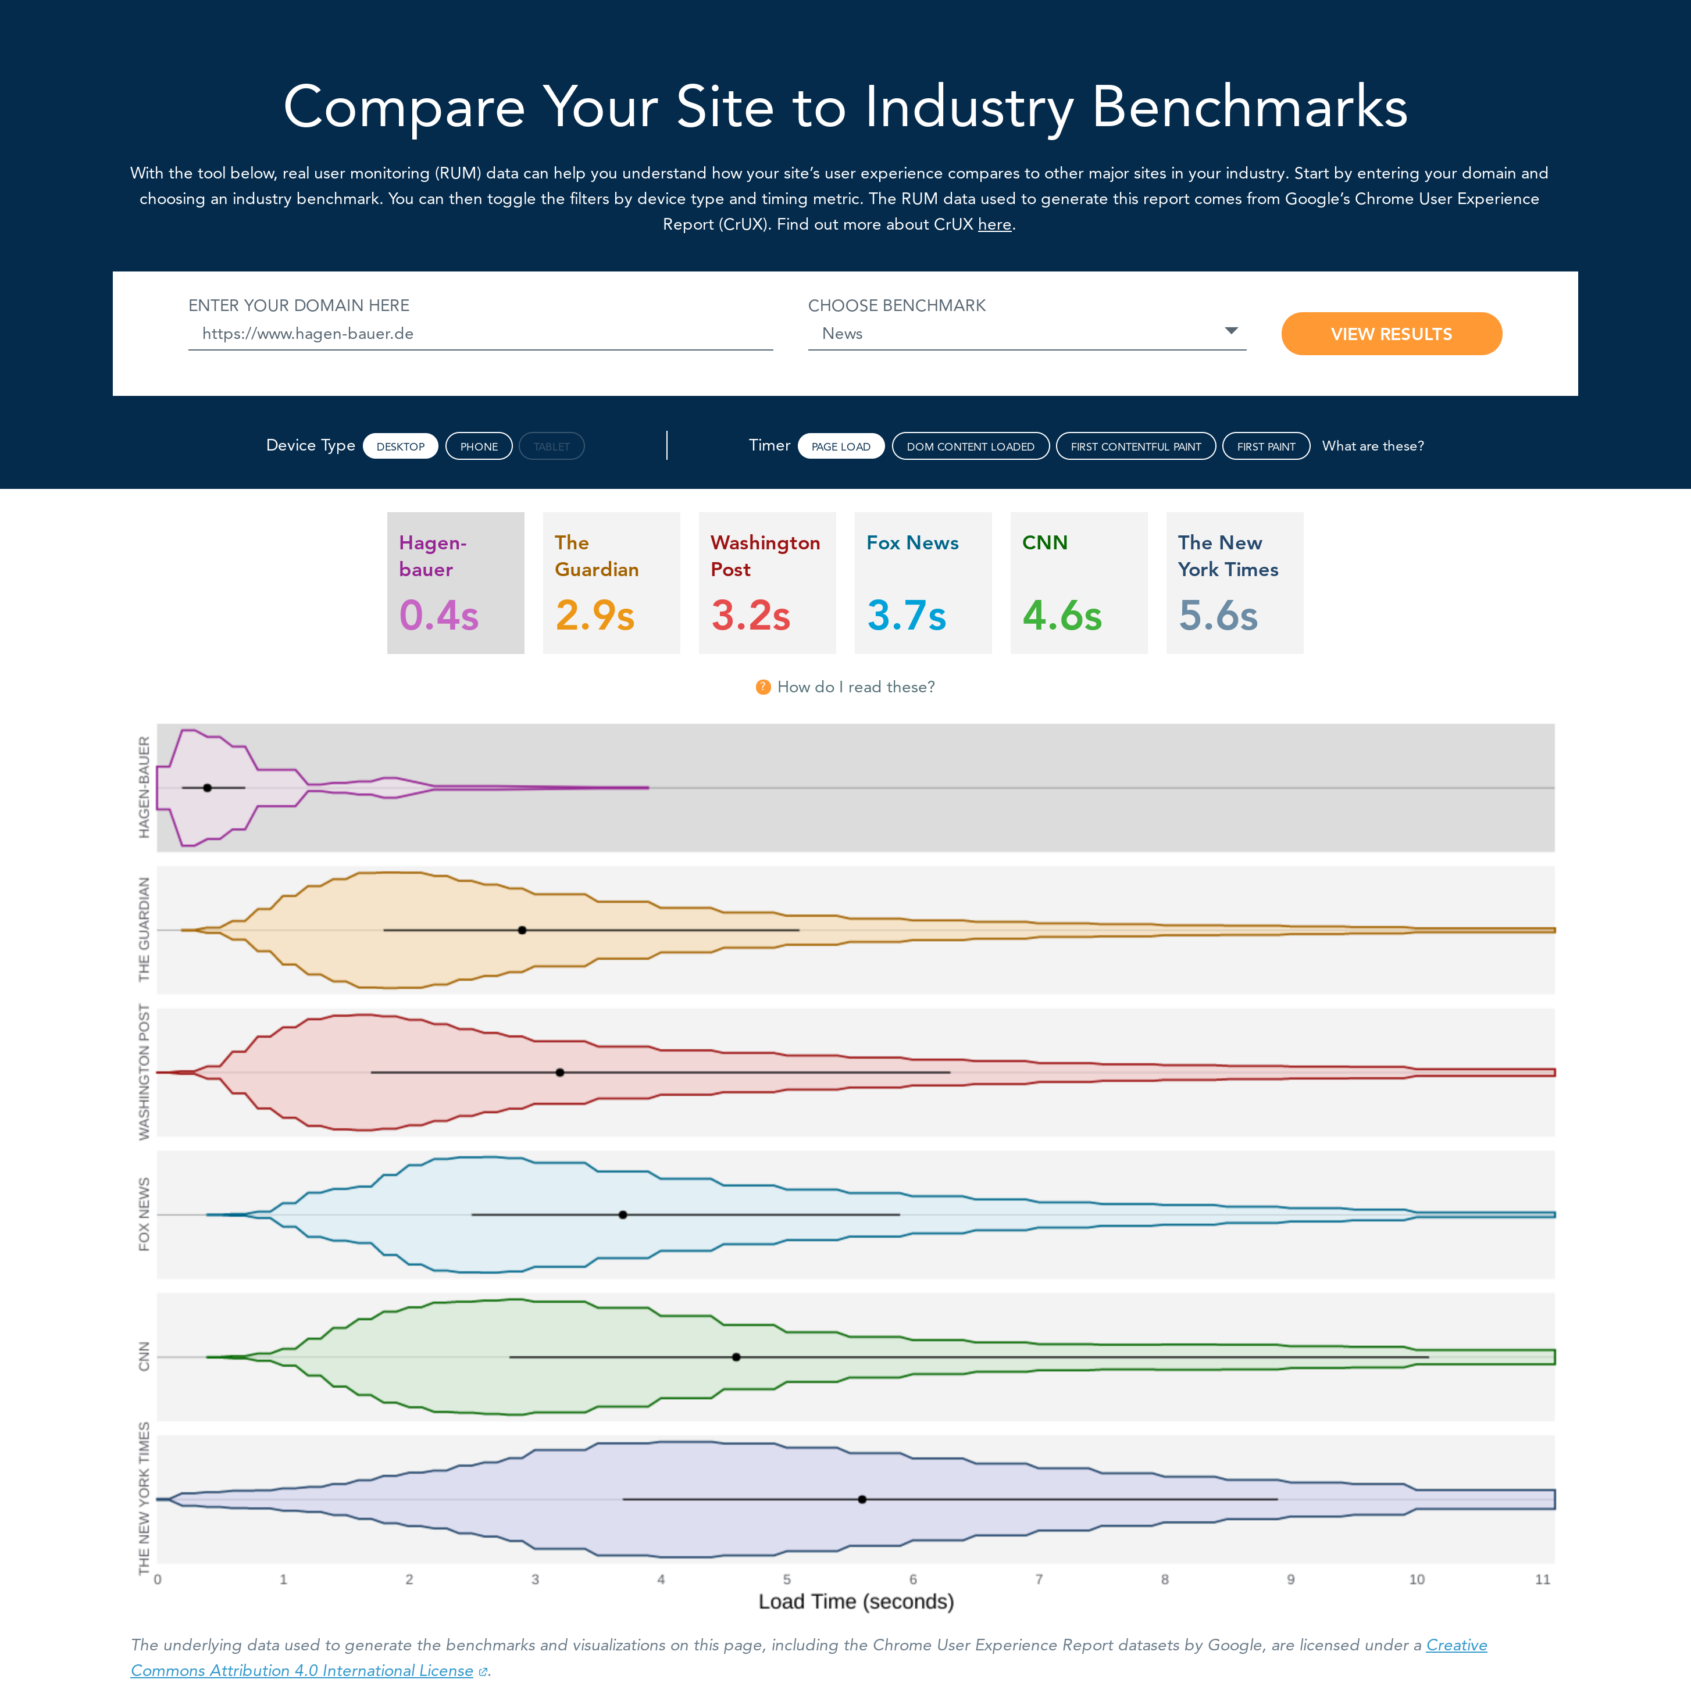The image size is (1691, 1694).
Task: Select the Hagen-bauer 0.4s result card
Action: (455, 582)
